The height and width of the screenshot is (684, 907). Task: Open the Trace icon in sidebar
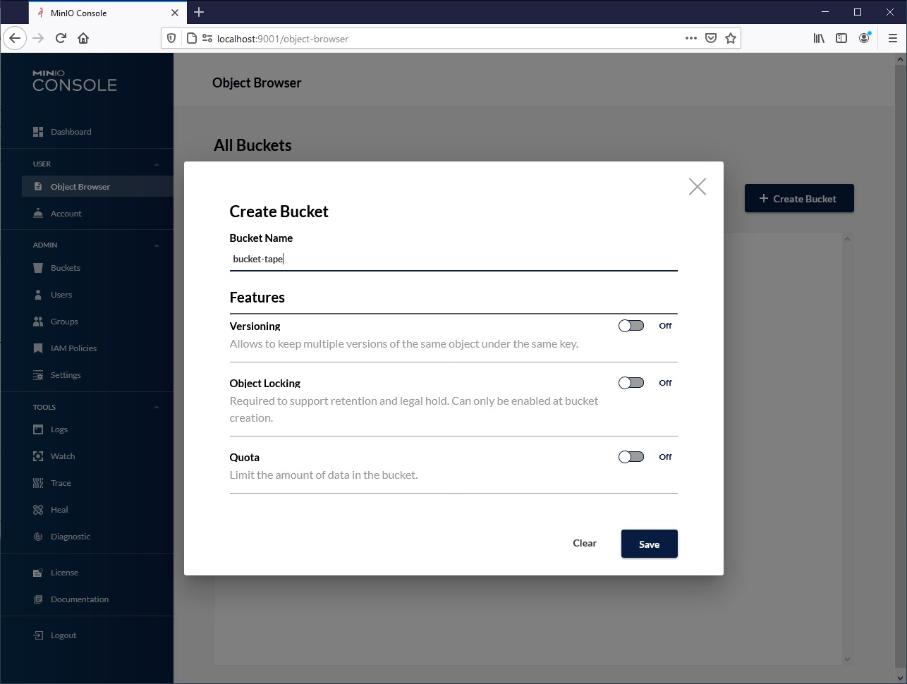click(x=38, y=483)
